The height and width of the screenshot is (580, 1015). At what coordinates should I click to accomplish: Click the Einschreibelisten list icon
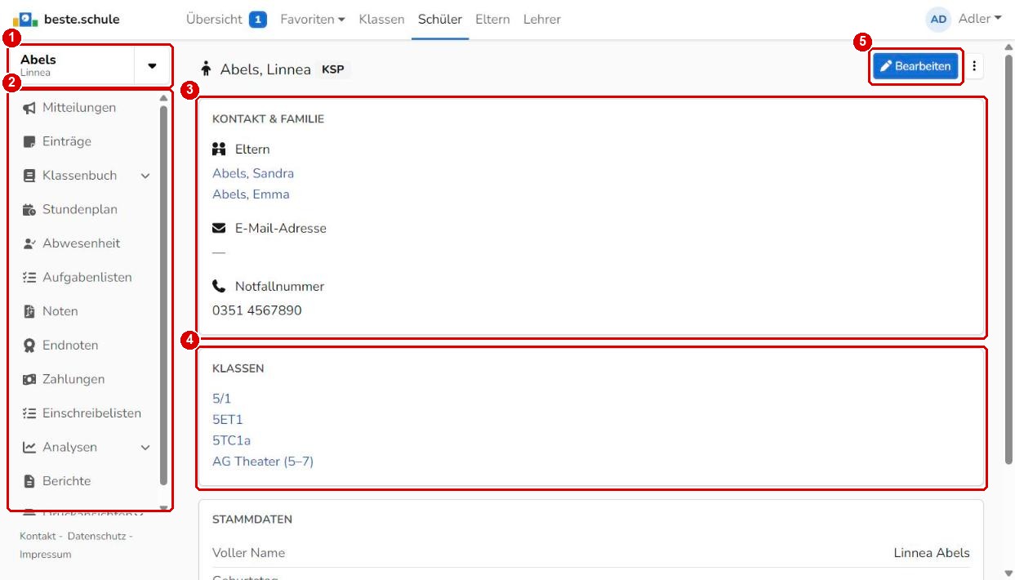[x=29, y=413]
